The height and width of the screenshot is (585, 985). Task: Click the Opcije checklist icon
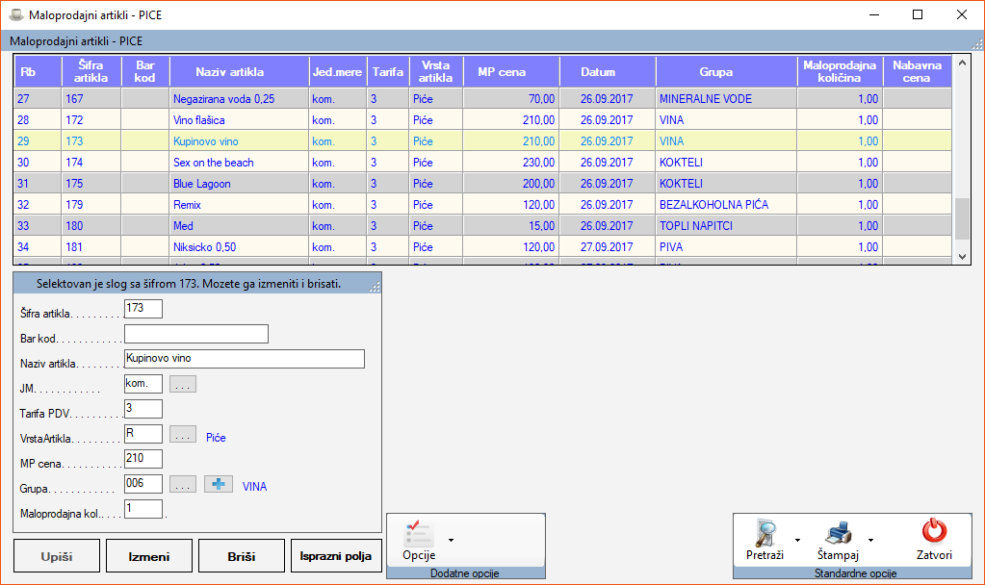(x=419, y=533)
